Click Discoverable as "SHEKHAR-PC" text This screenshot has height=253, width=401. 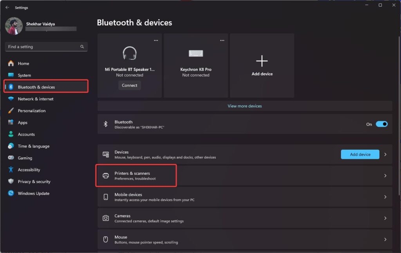pos(139,127)
